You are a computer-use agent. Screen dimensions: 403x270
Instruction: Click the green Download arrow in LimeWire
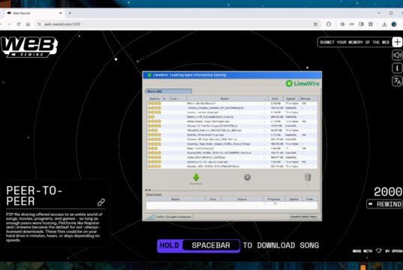pyautogui.click(x=196, y=178)
